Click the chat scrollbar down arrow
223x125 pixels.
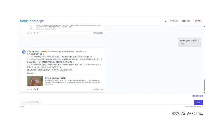(204, 93)
